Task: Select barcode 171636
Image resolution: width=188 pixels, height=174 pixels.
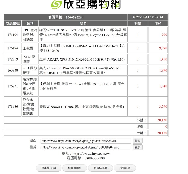Action: tap(13, 107)
